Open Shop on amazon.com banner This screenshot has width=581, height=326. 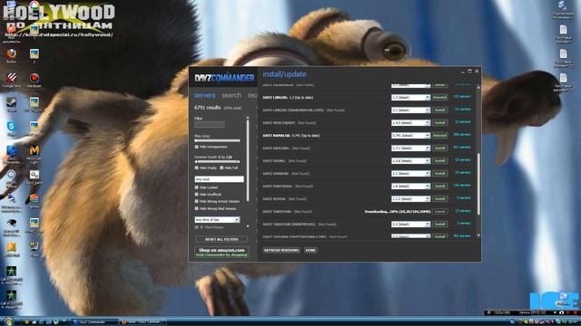[222, 252]
